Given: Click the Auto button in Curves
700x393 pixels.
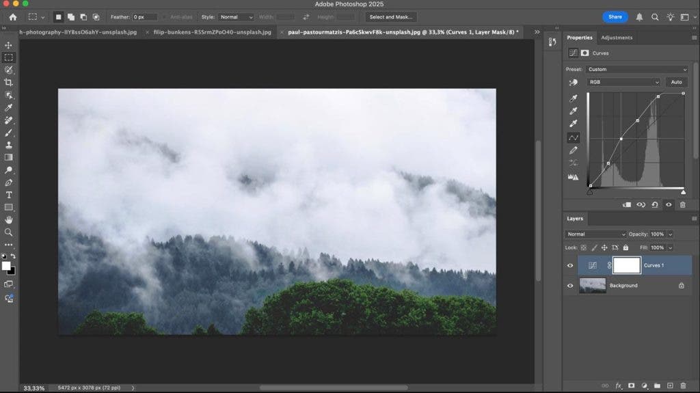Looking at the screenshot, I should tap(676, 82).
